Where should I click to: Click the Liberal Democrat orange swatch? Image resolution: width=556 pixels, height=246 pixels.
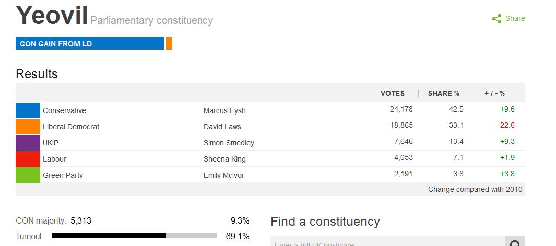[28, 127]
